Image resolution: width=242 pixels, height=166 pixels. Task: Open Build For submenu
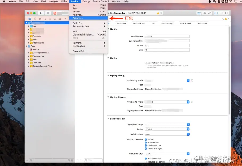[x=88, y=23]
